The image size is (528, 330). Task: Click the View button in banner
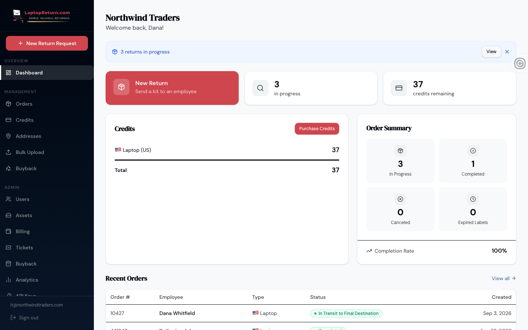tap(491, 52)
